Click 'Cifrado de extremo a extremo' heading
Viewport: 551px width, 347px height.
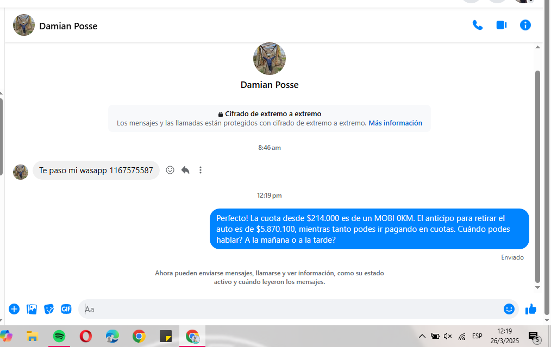pyautogui.click(x=273, y=114)
